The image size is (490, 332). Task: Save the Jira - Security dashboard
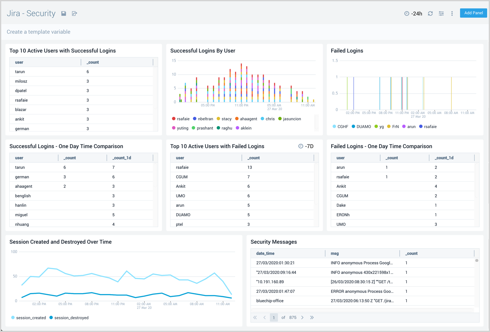64,14
